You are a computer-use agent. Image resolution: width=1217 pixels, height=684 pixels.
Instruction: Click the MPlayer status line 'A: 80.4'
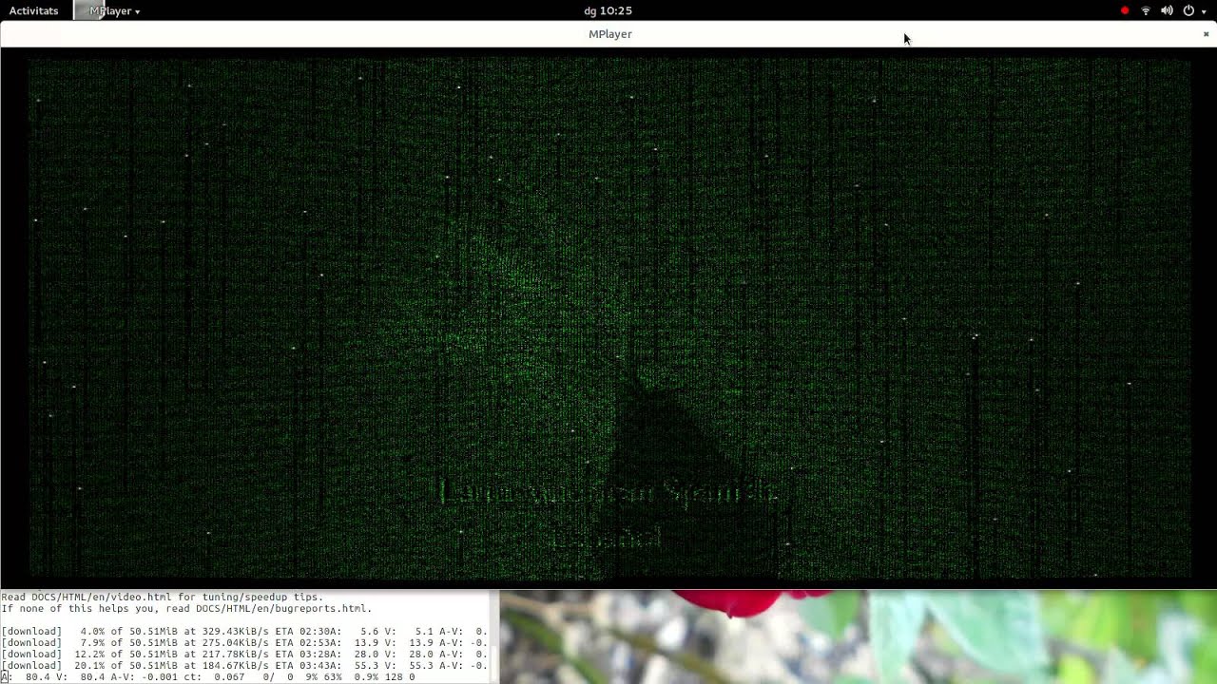208,676
